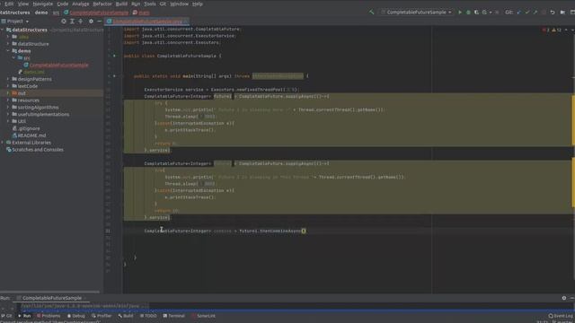
Task: Collapse the demo module folder
Action: tap(8, 51)
